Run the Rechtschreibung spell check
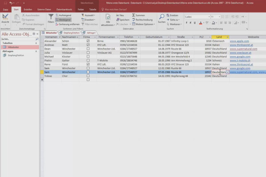 tap(142, 19)
